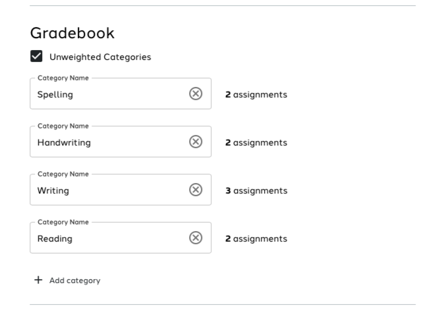Click the plus icon beside Add category
The image size is (438, 310).
(x=38, y=280)
